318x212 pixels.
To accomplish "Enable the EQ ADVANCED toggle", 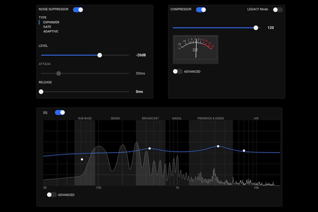I will click(52, 195).
